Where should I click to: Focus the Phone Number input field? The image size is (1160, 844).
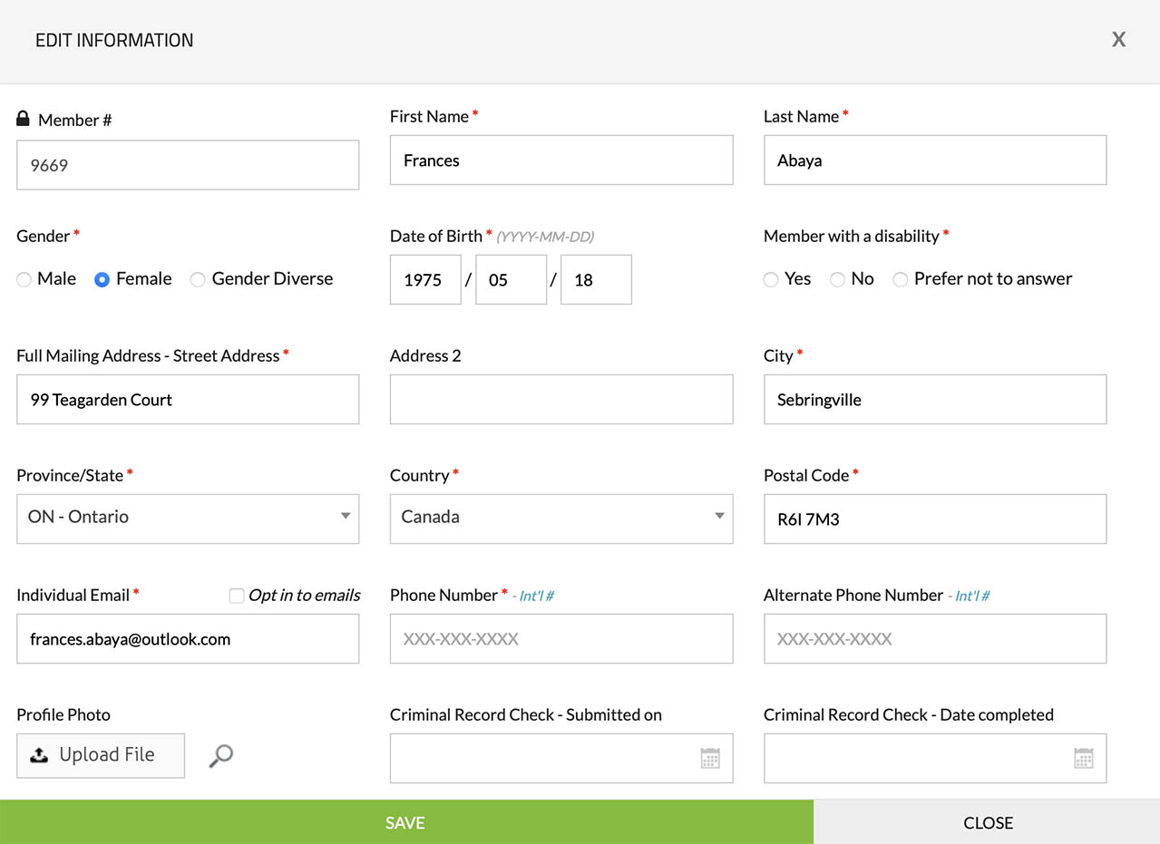pyautogui.click(x=561, y=639)
